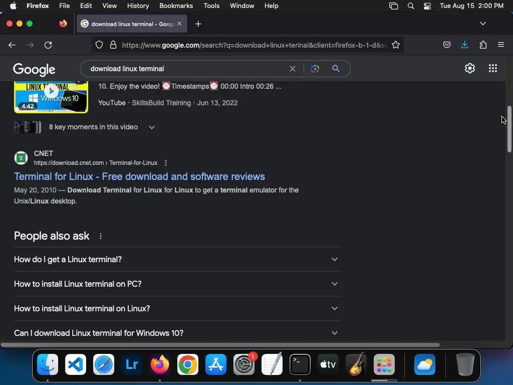Open macOS Control Center
This screenshot has height=385, width=513.
(427, 6)
